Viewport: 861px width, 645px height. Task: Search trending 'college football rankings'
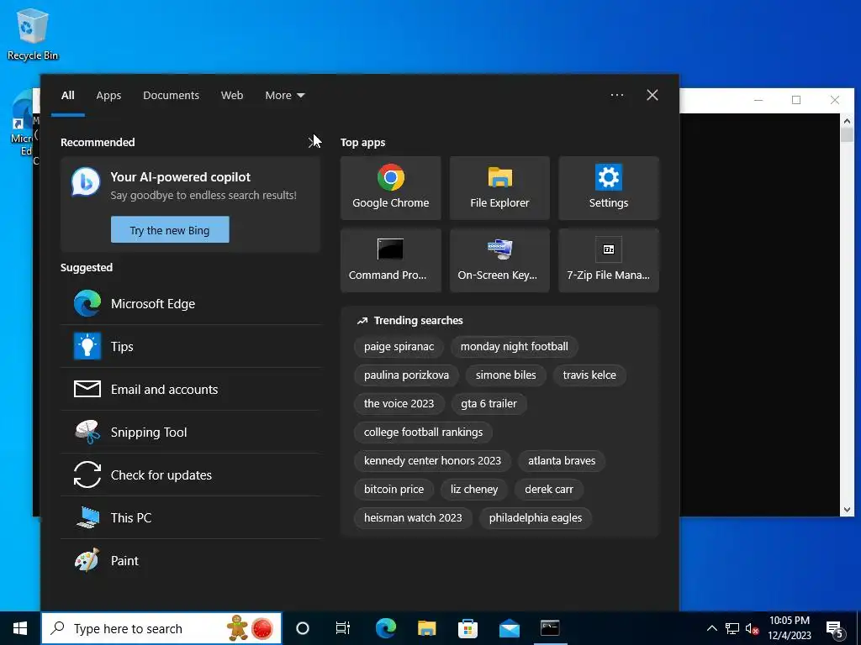[x=424, y=432]
